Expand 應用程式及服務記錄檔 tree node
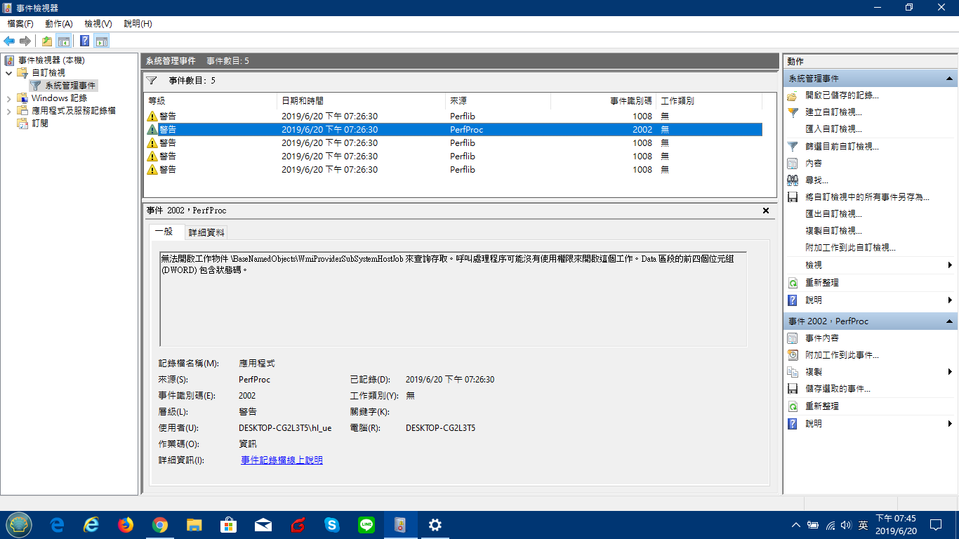Viewport: 959px width, 539px height. [x=8, y=111]
